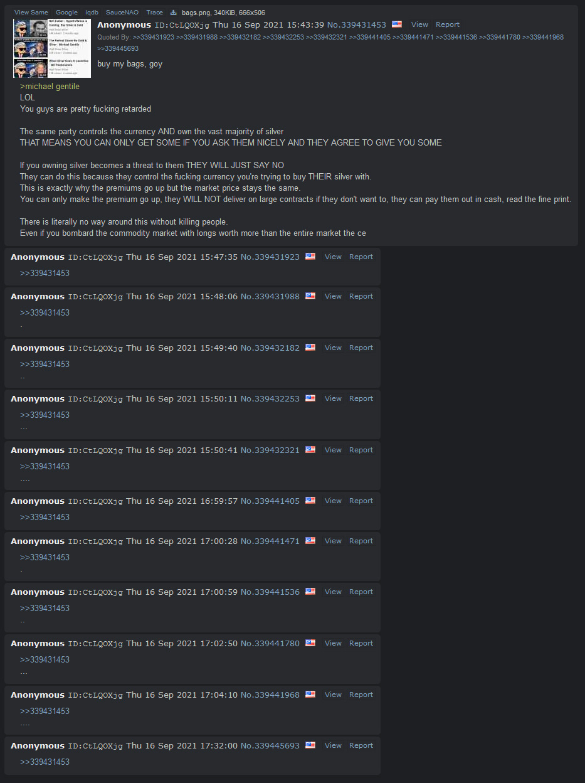Click the download icon beside bags.png
Viewport: 585px width, 783px height.
pyautogui.click(x=174, y=13)
